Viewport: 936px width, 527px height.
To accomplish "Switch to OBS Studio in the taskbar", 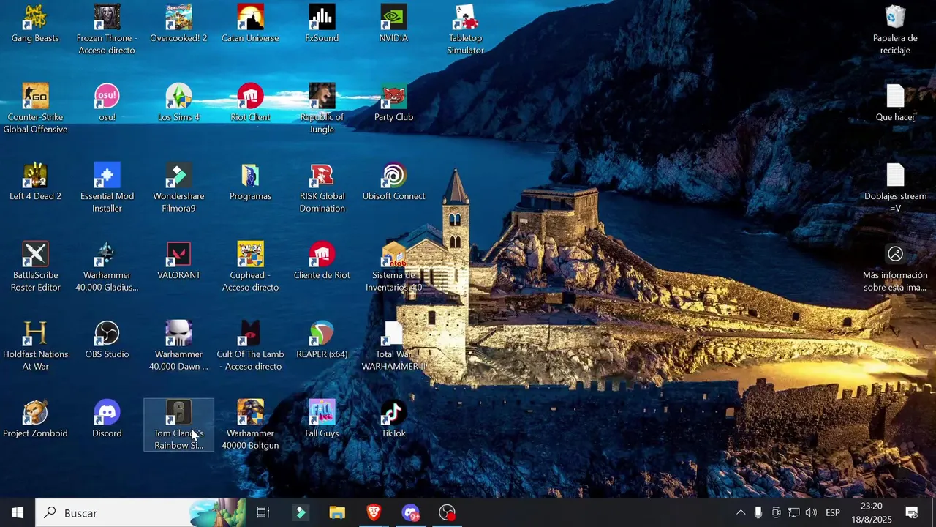I will pyautogui.click(x=447, y=512).
